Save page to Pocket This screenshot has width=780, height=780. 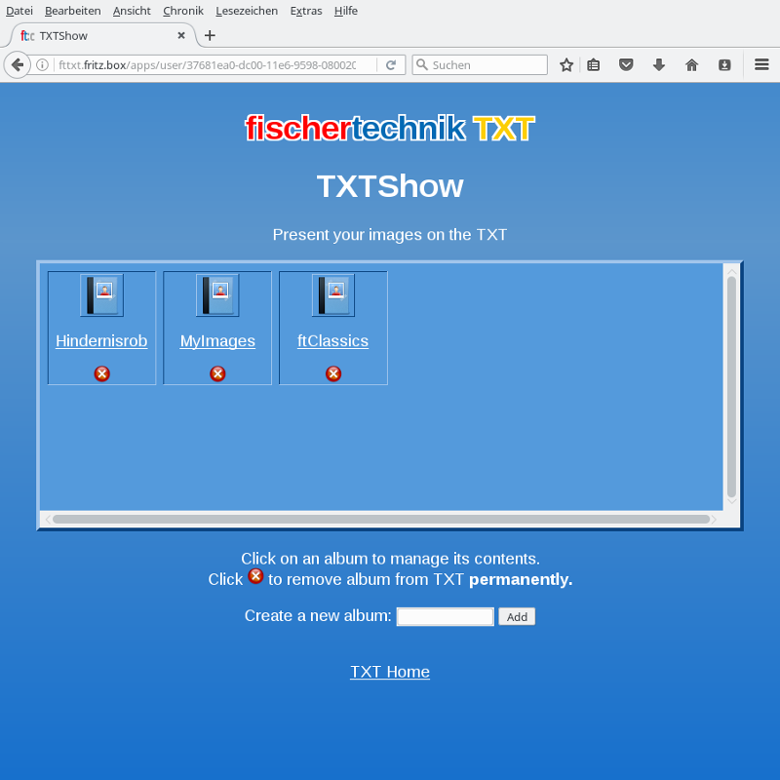pyautogui.click(x=626, y=65)
